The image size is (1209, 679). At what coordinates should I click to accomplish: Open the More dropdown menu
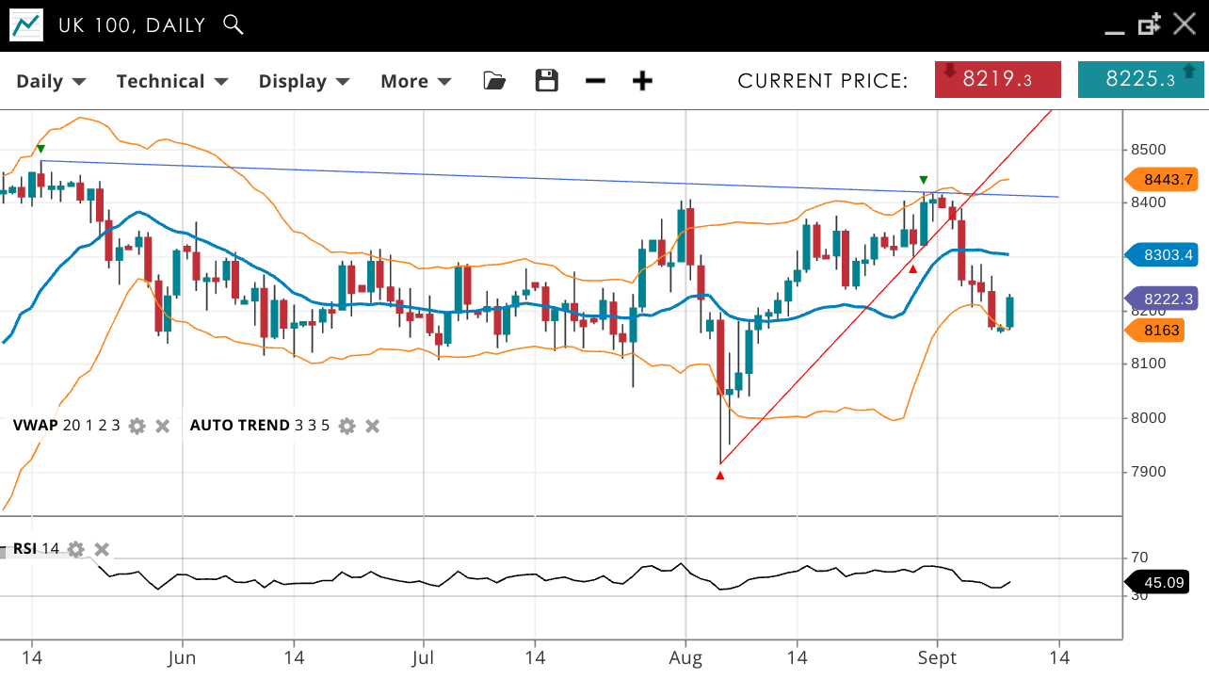pos(415,81)
